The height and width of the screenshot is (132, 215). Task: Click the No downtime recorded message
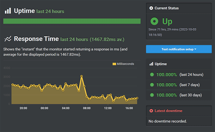[x=168, y=121]
